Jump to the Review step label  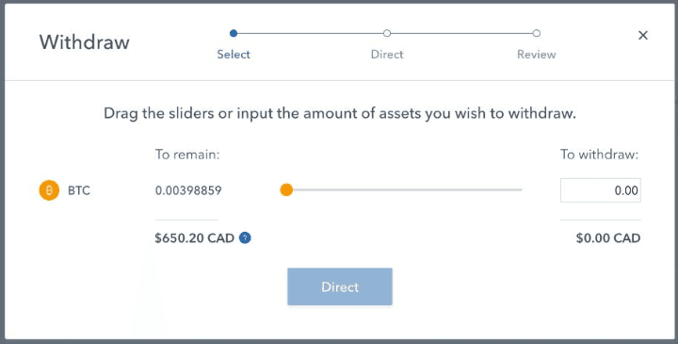536,54
